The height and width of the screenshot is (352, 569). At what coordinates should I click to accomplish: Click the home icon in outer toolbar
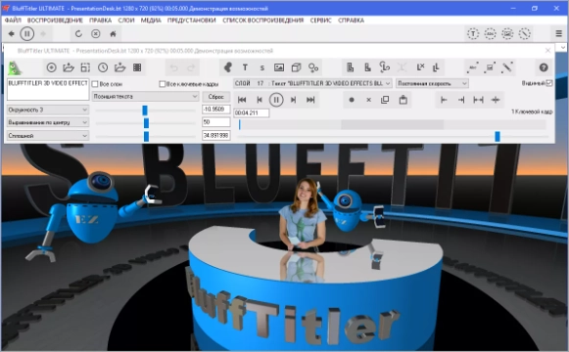[113, 33]
